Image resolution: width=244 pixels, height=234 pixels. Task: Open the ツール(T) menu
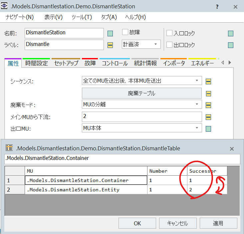(x=82, y=17)
